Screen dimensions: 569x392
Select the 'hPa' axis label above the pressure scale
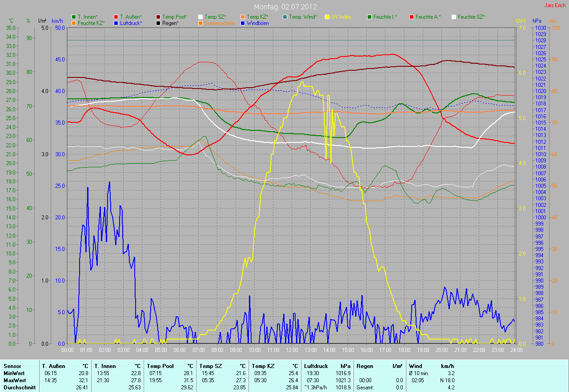(537, 21)
